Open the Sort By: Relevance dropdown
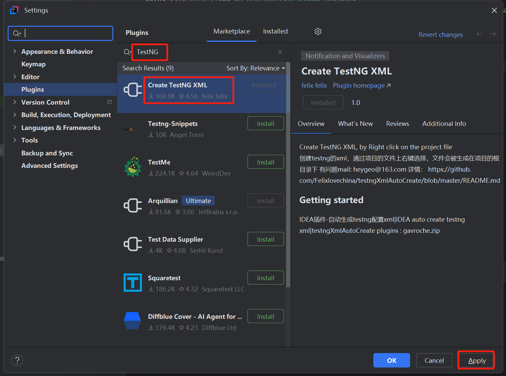This screenshot has height=376, width=506. click(256, 68)
